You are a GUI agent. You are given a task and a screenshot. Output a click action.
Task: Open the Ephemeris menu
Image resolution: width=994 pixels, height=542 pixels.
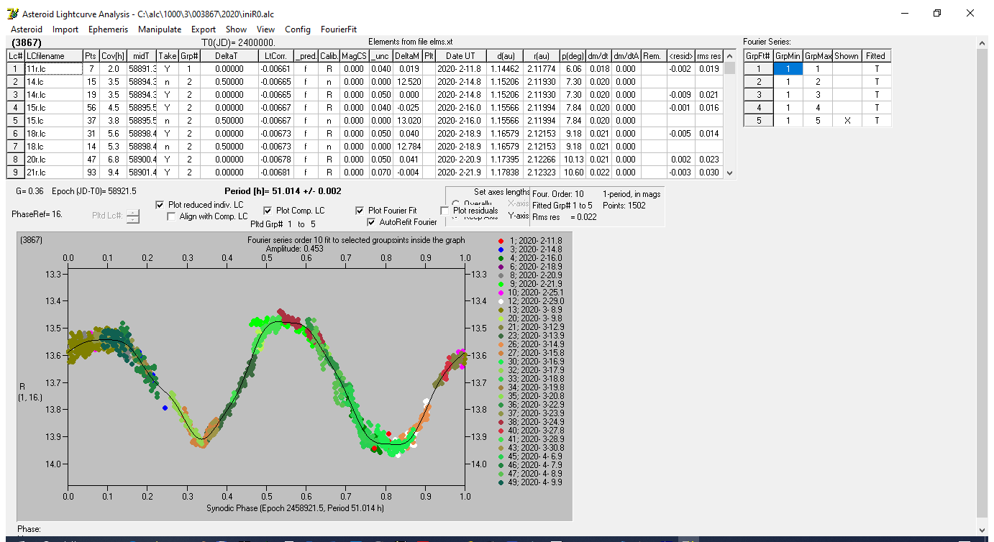(108, 29)
